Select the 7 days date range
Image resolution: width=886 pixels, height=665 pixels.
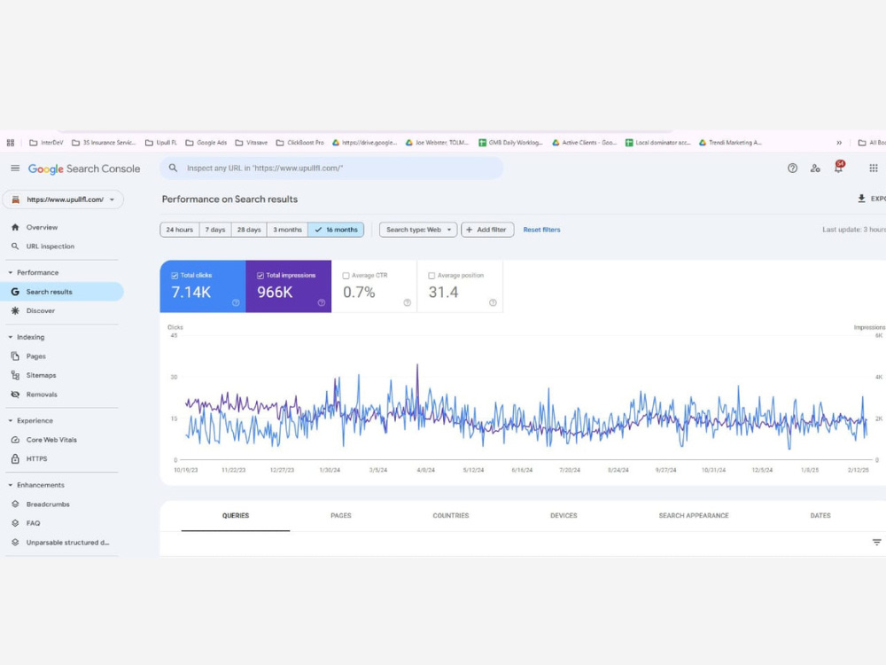[215, 230]
